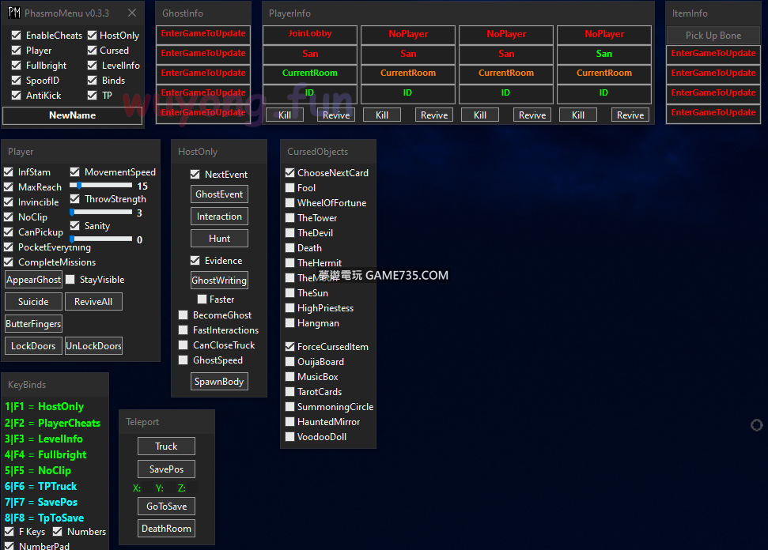Uncheck the InfStam option
768x550 pixels.
pyautogui.click(x=9, y=172)
